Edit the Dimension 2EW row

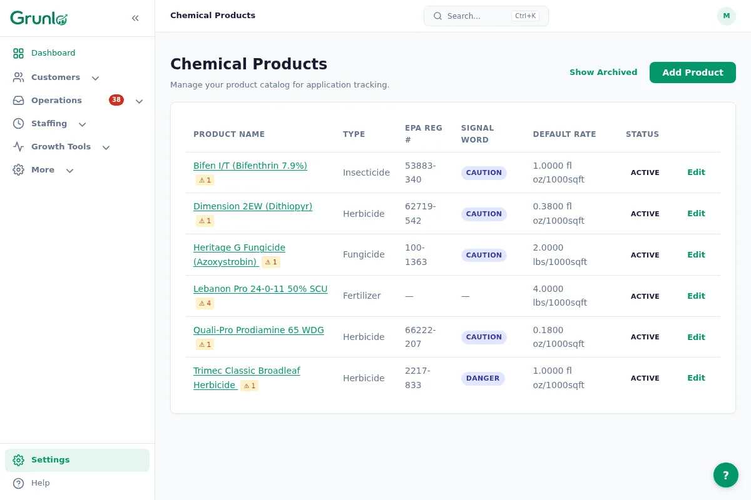696,214
